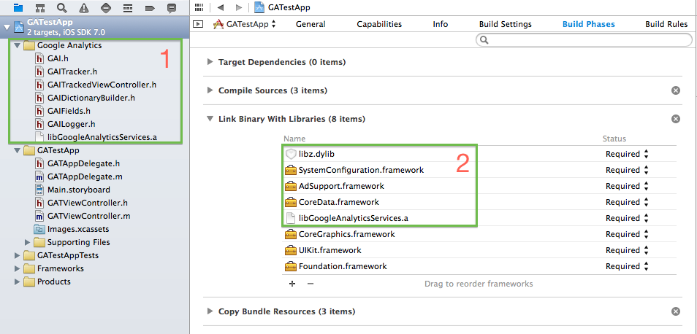Click GATestApp project icon in jump bar
Screen dimensions: 697x334
pyautogui.click(x=259, y=7)
